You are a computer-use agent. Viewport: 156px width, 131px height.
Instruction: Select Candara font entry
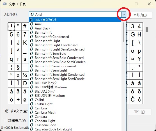click(x=75, y=117)
